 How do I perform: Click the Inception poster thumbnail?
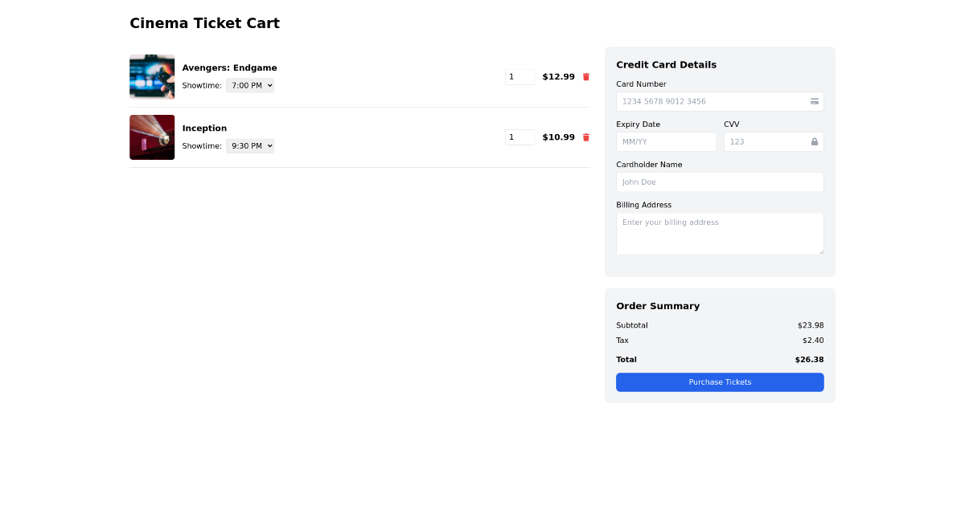(152, 137)
